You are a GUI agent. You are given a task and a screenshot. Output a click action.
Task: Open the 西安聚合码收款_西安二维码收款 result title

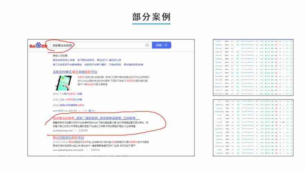pyautogui.click(x=96, y=118)
